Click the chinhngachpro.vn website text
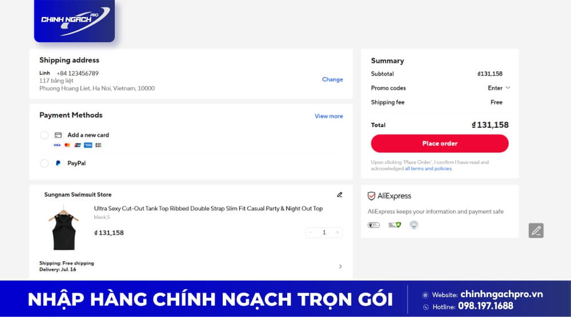 [501, 294]
